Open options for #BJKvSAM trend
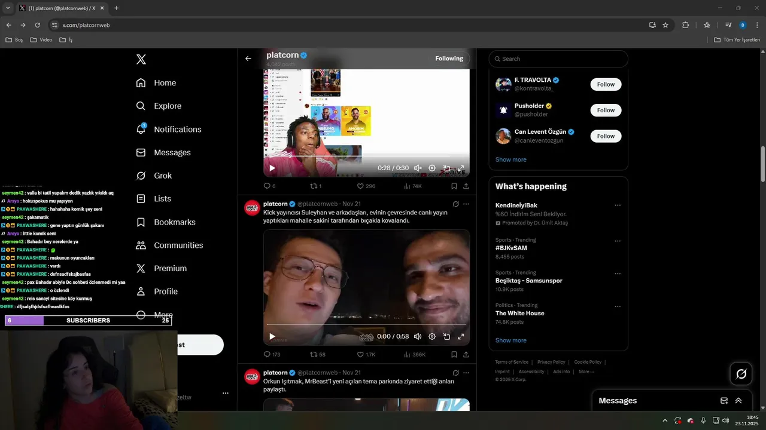766x430 pixels. (x=618, y=241)
